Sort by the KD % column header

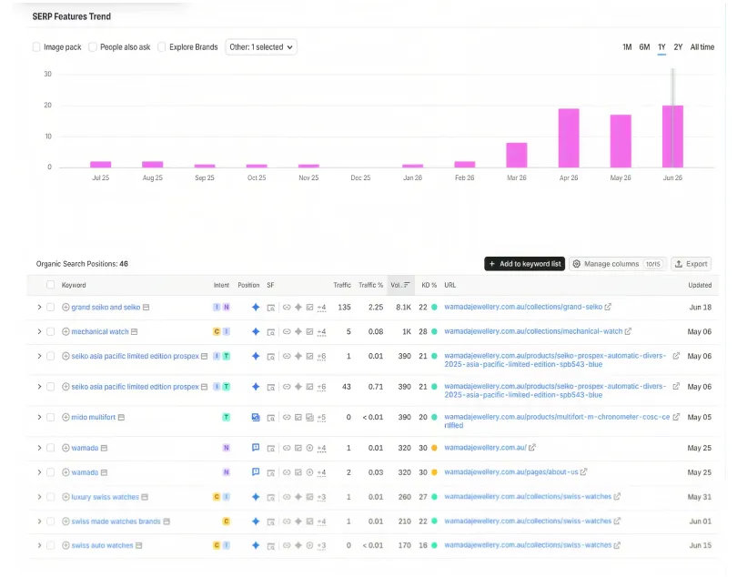click(x=429, y=285)
